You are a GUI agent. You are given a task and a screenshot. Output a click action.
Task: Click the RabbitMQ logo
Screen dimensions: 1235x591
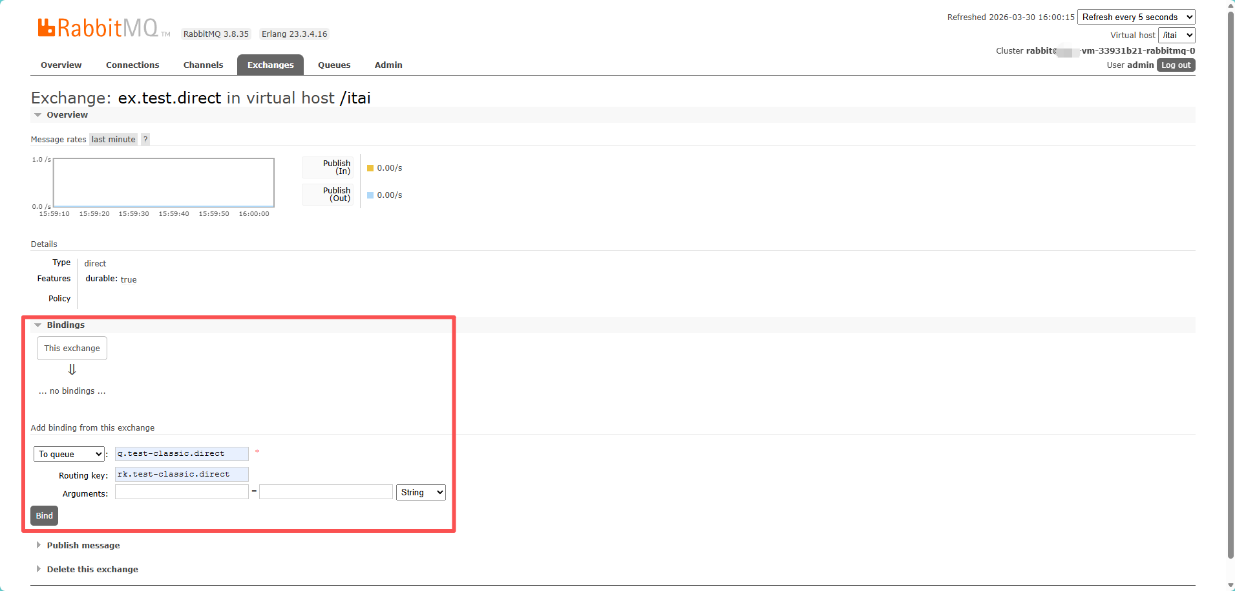tap(103, 28)
